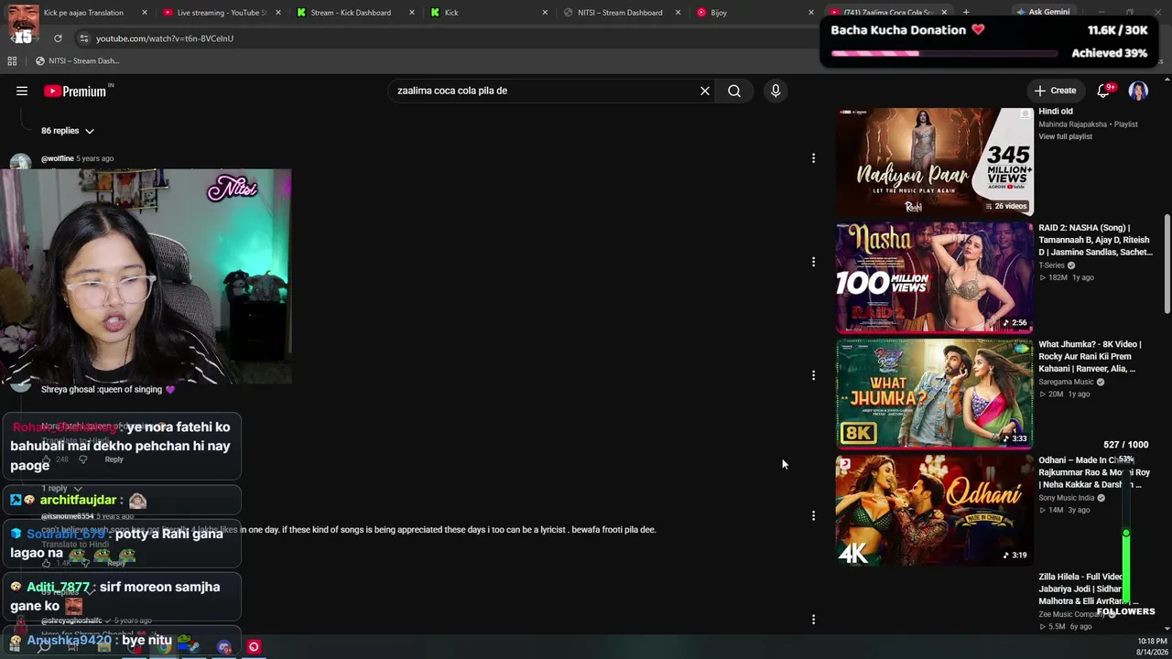View site information icon beside the URL

[83, 38]
